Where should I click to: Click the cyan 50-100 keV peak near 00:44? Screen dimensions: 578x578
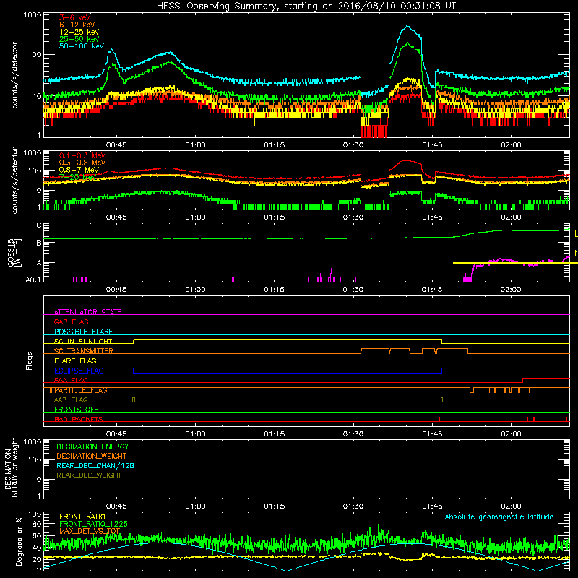coord(111,49)
